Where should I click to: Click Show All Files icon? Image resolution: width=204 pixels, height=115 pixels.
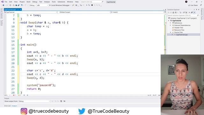coord(186,12)
